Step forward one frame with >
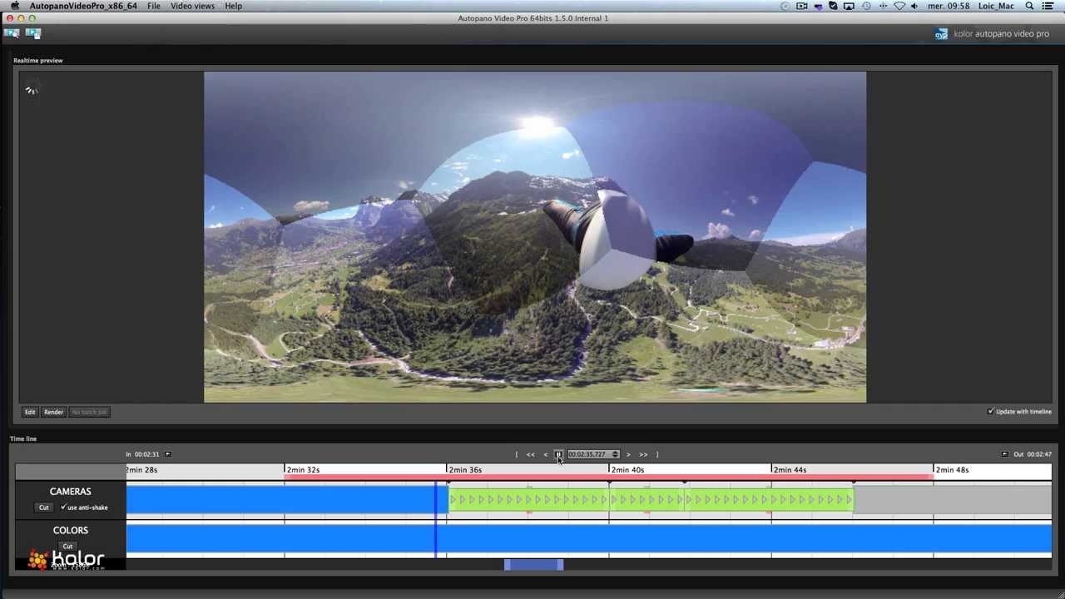The image size is (1065, 599). pyautogui.click(x=628, y=454)
